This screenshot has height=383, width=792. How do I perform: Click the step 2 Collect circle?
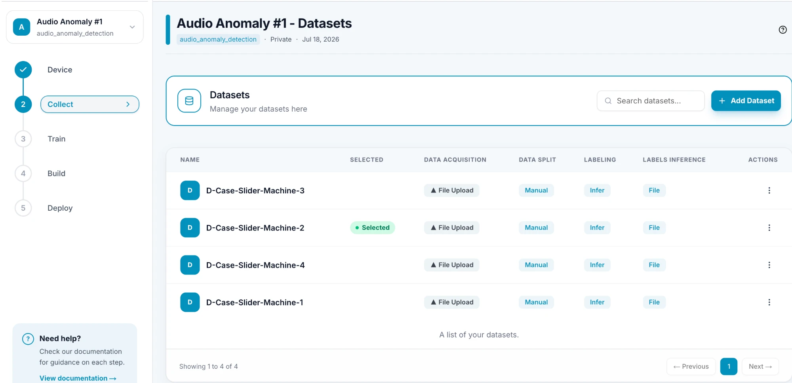pyautogui.click(x=23, y=104)
